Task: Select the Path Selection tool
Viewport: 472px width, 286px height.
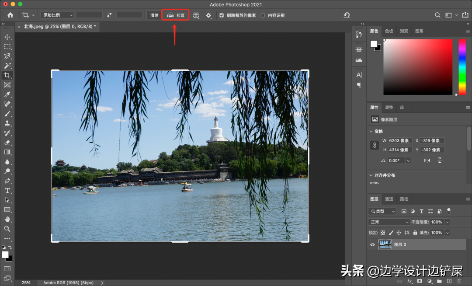Action: pos(7,200)
